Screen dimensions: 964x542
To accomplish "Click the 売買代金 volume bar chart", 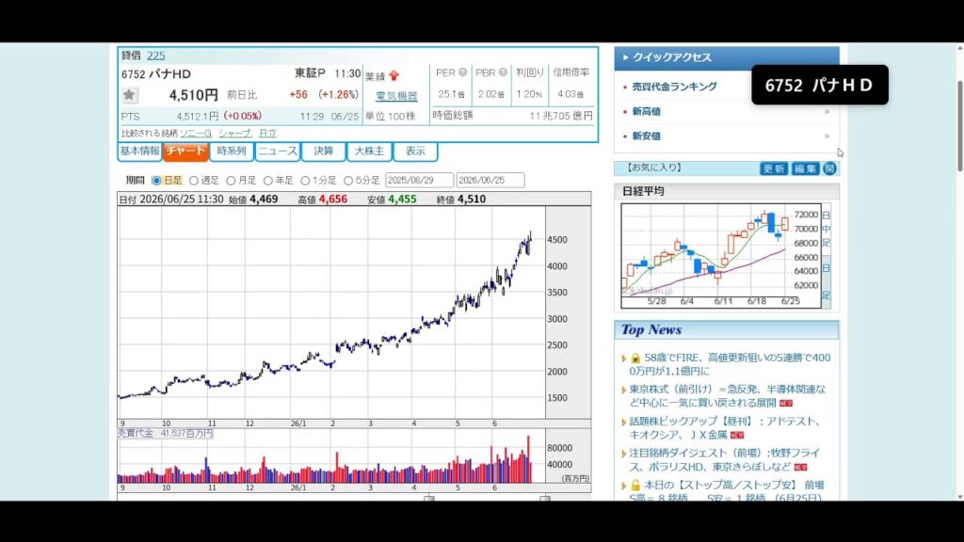I will click(x=331, y=456).
